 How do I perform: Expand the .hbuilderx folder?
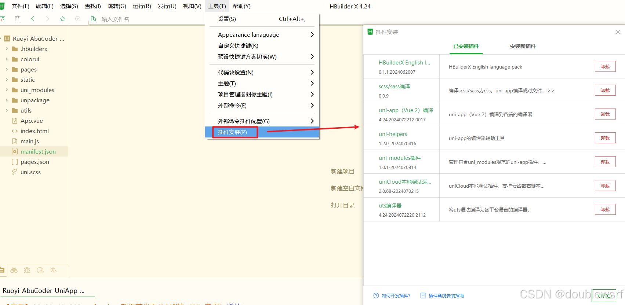point(7,49)
